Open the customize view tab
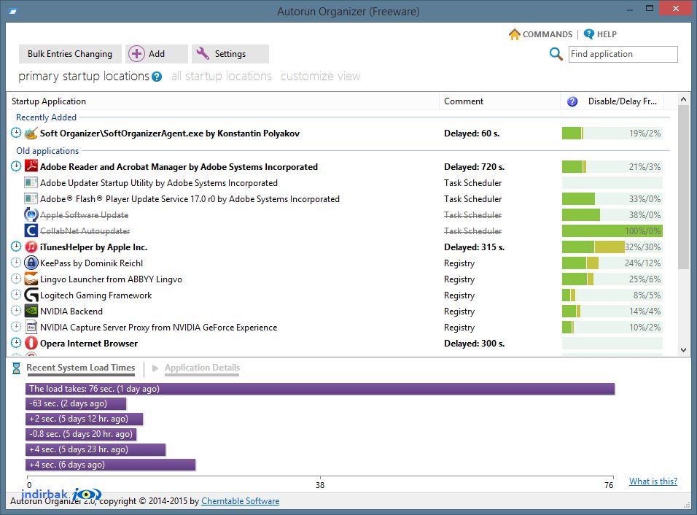 coord(321,77)
